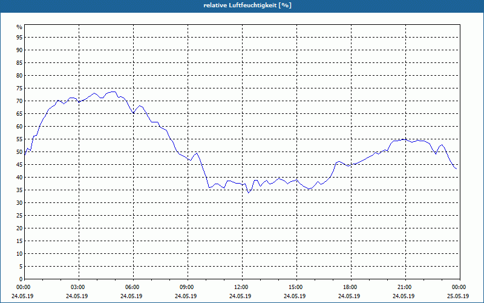This screenshot has height=303, width=484.
Task: Click the y-axis value 40
Action: 19,178
